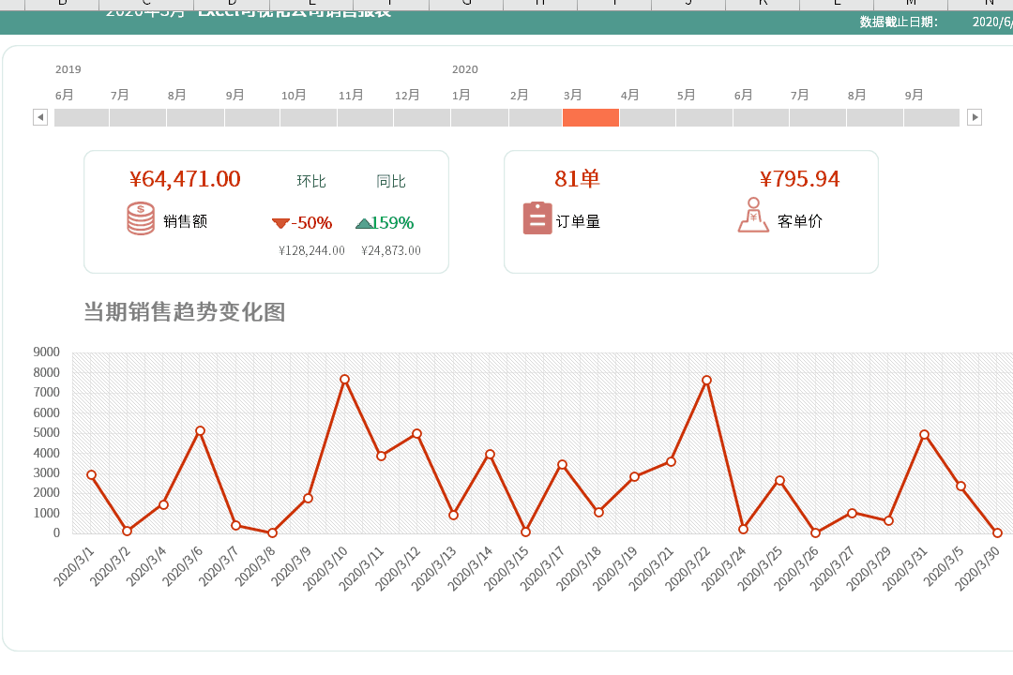Click the 当期销售趋势变化图 chart title

tap(184, 312)
